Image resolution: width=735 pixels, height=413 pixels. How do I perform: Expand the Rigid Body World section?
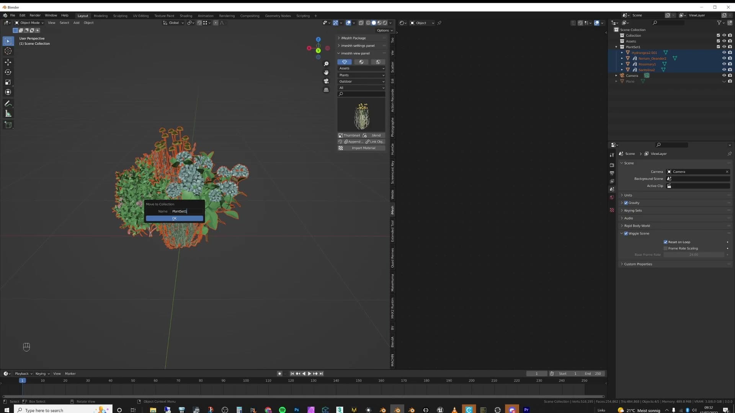(x=675, y=226)
